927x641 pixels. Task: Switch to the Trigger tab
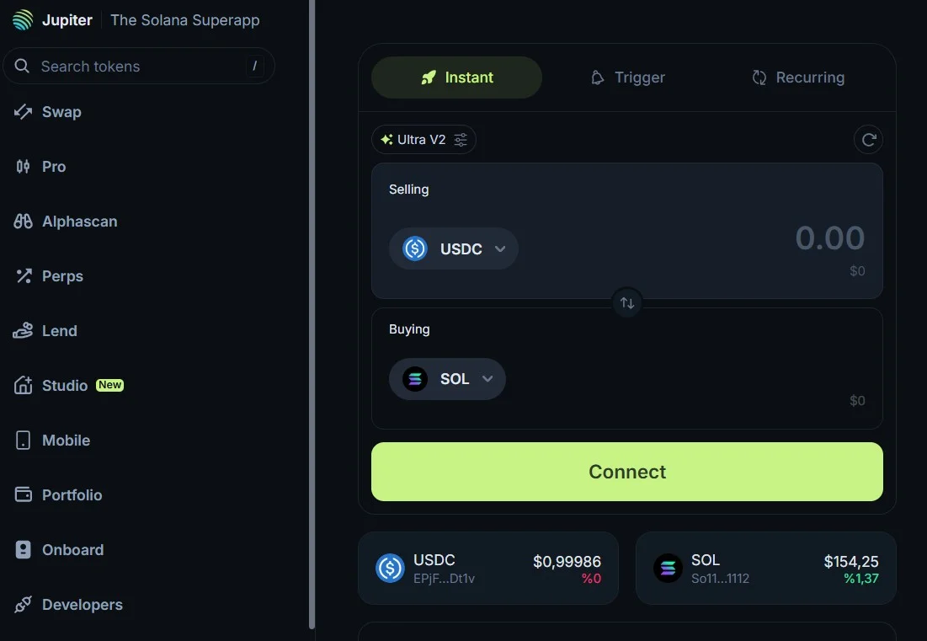(627, 77)
